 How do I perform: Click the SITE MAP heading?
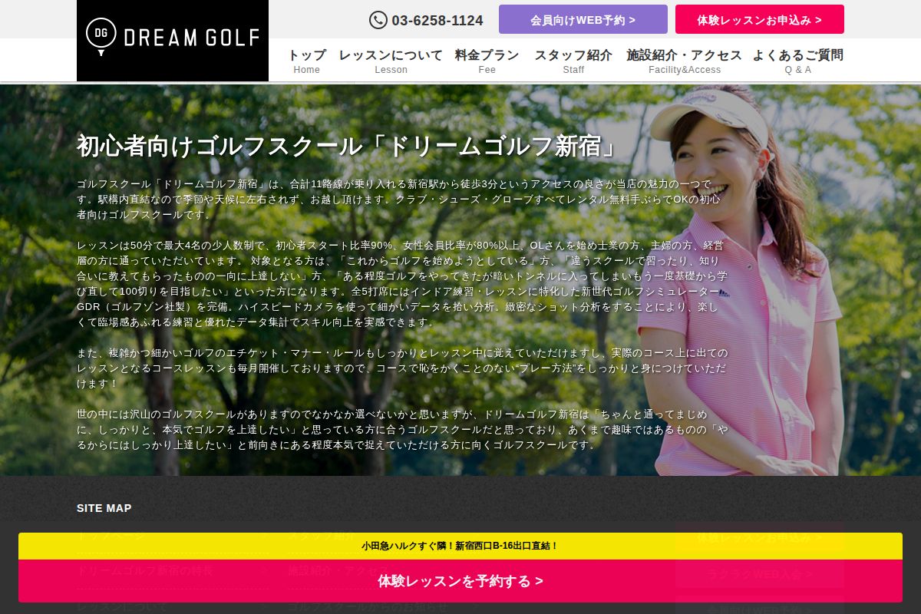point(104,508)
